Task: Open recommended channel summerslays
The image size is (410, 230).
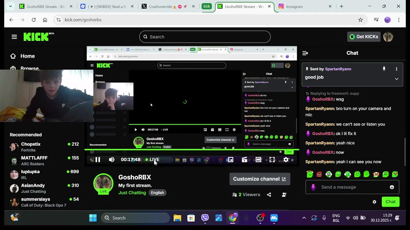Action: 44,202
